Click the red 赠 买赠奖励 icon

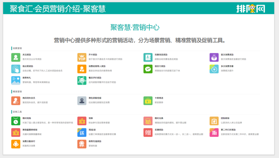pyautogui.click(x=148, y=132)
